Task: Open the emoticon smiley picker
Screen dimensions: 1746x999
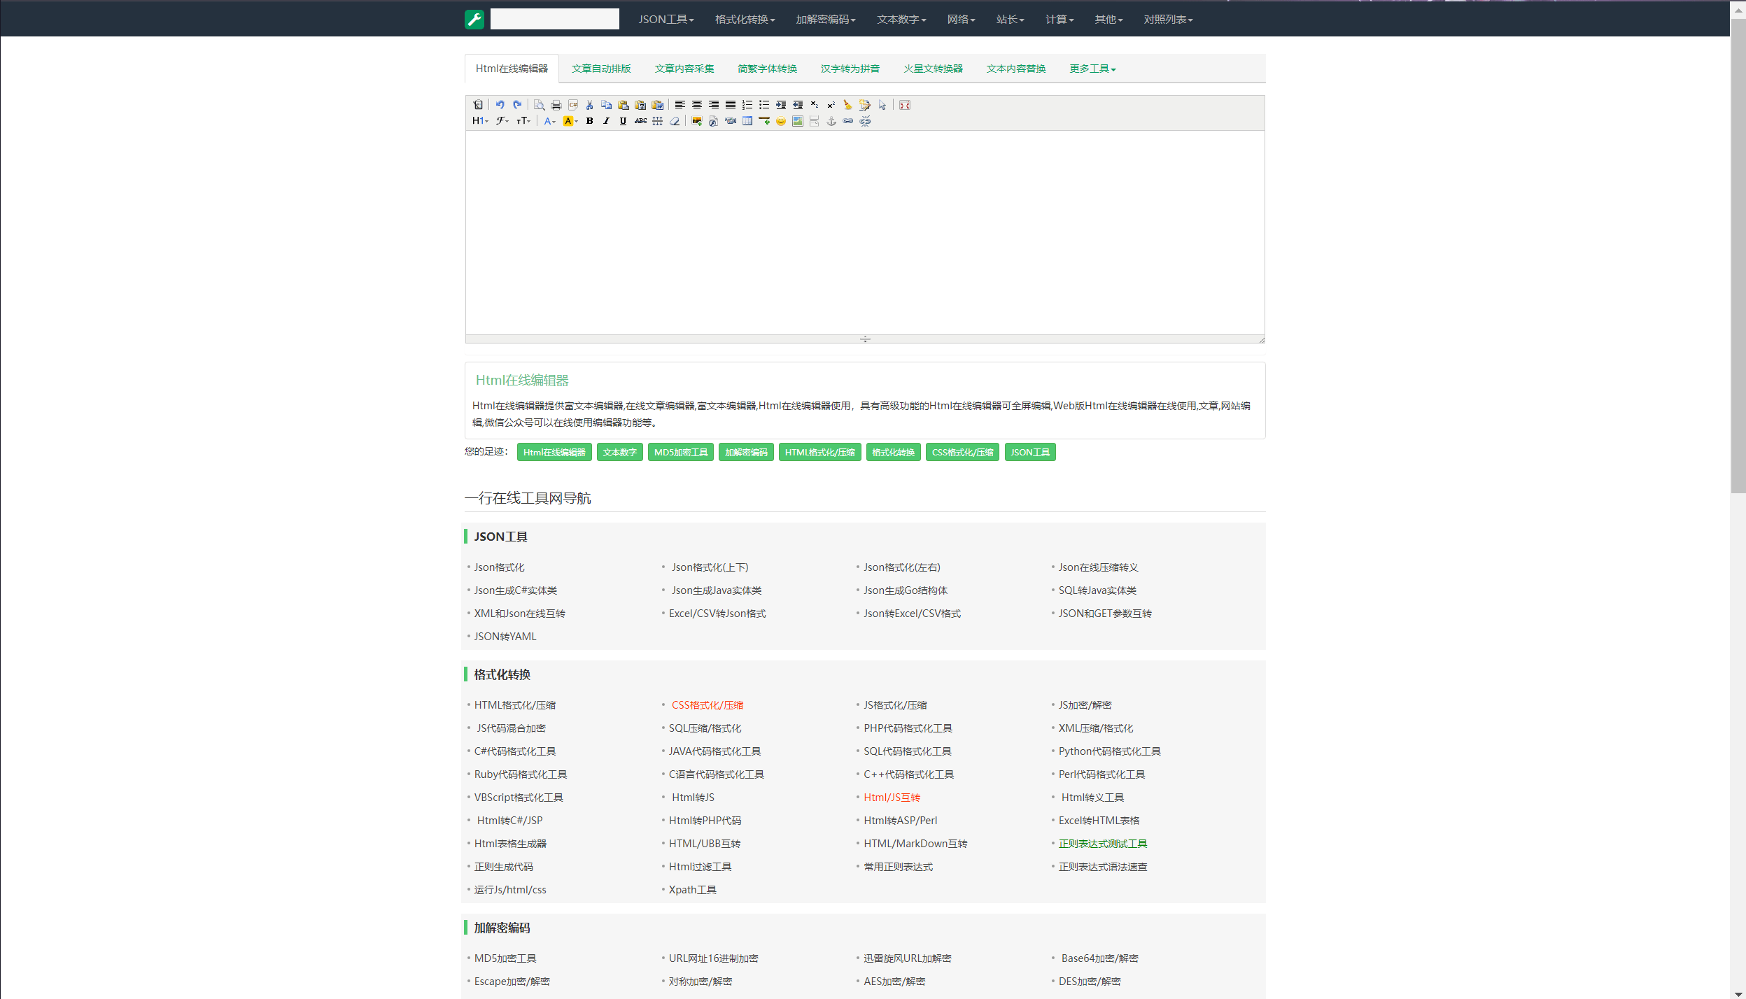Action: click(x=781, y=121)
